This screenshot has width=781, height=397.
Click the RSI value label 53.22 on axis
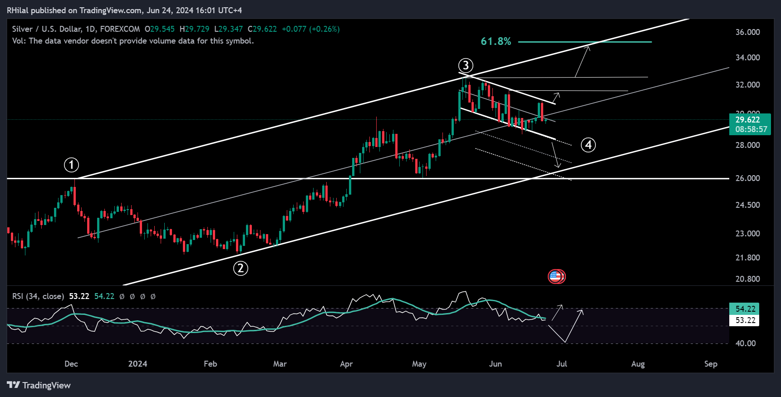(745, 320)
